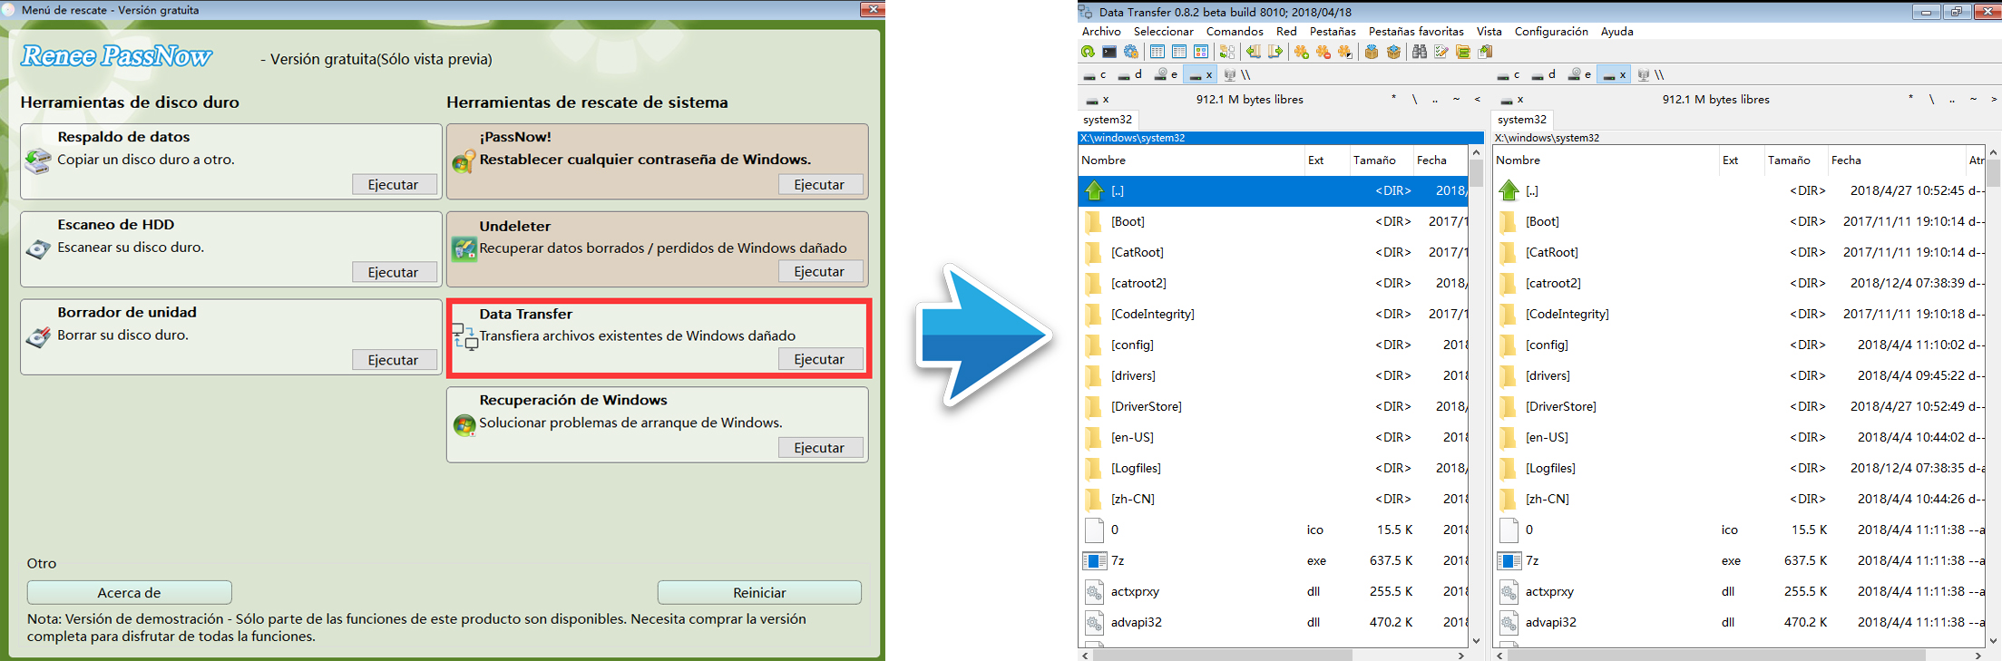Image resolution: width=2002 pixels, height=661 pixels.
Task: Open network drive in left panel
Action: tap(1237, 75)
